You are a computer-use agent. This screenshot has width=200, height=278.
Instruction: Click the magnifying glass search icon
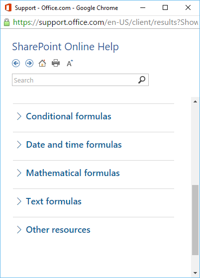click(142, 80)
